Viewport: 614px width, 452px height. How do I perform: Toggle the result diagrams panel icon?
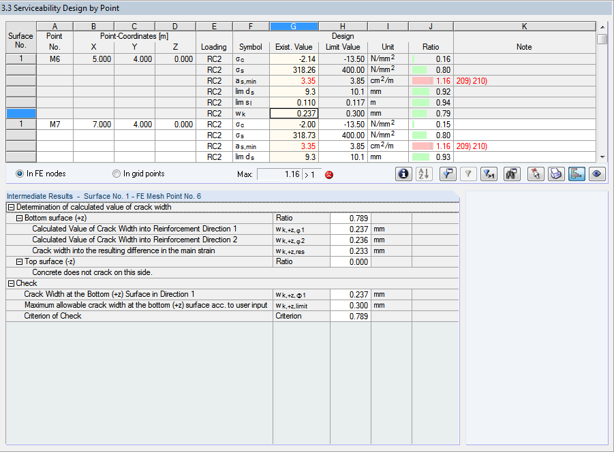[x=577, y=174]
